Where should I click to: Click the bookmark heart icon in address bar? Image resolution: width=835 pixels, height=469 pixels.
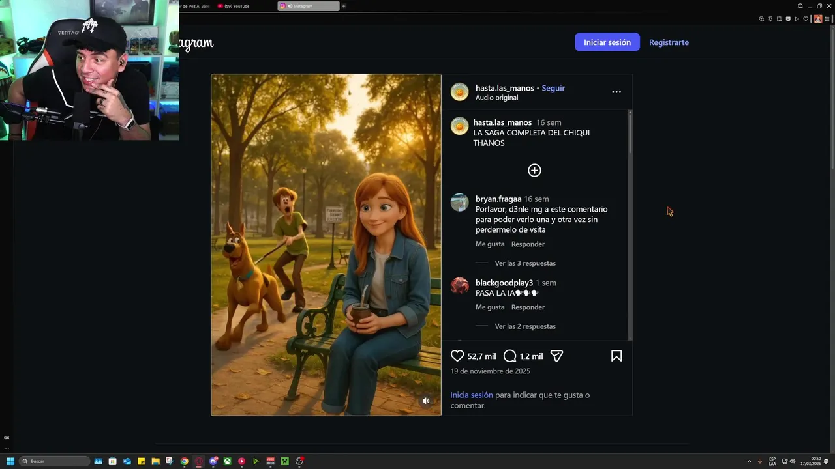[x=806, y=19]
